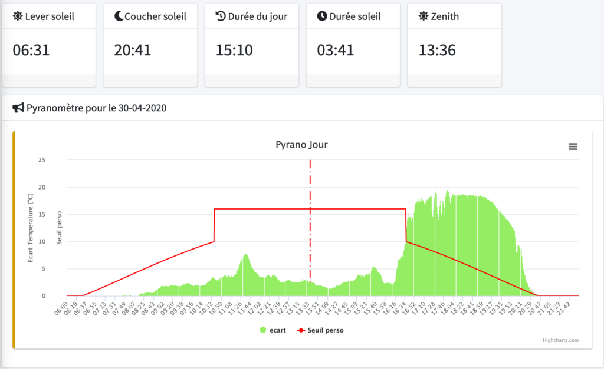
Task: Click the 15:10 day duration value
Action: [x=234, y=51]
